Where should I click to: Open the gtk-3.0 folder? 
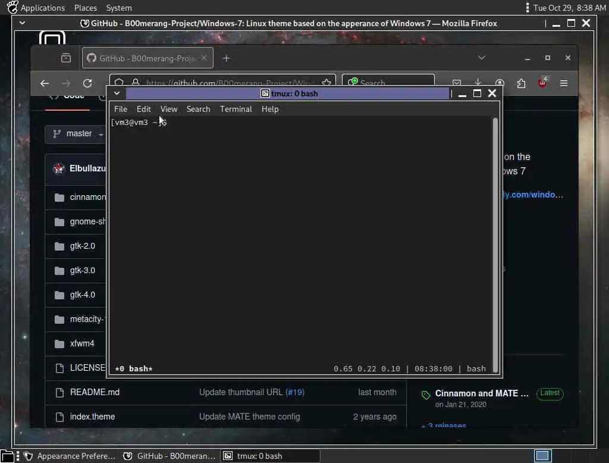pos(82,271)
